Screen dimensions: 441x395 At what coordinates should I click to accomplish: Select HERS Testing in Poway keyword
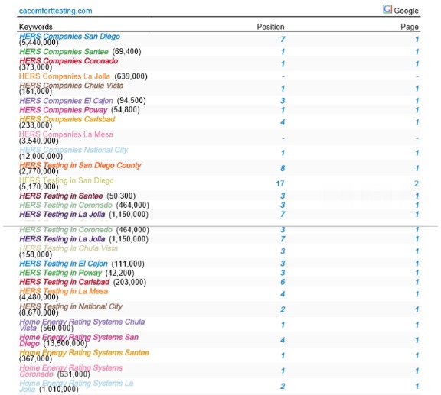60,273
